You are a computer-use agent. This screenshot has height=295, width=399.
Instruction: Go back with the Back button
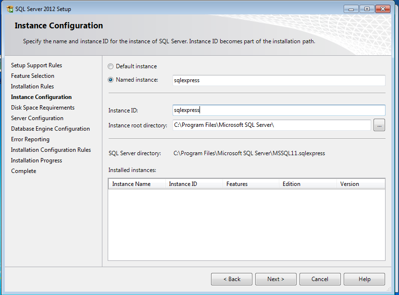[232, 279]
